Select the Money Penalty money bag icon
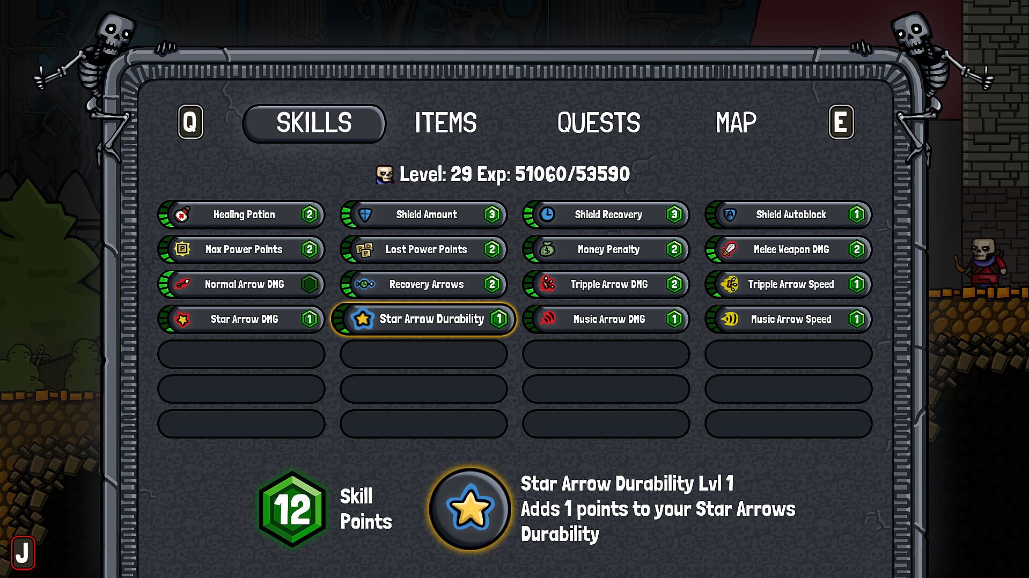The image size is (1029, 578). pos(547,249)
